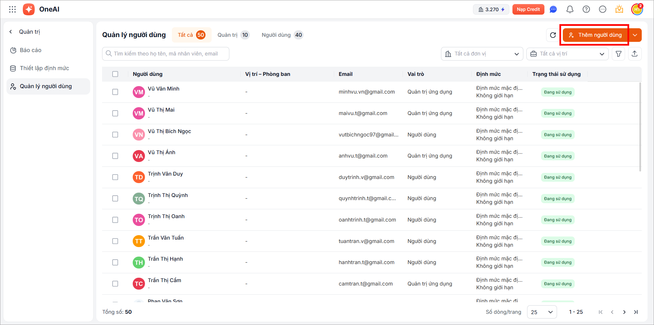Toggle the select-all header checkbox
The height and width of the screenshot is (325, 654).
coord(115,74)
